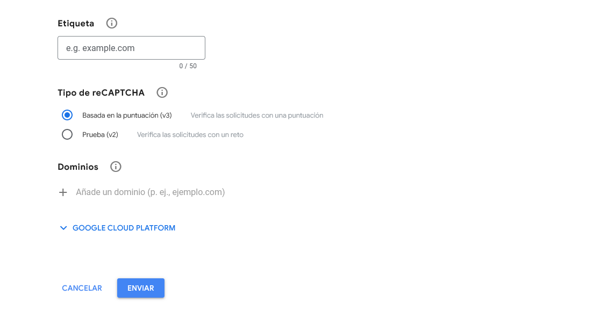The height and width of the screenshot is (317, 601).
Task: Click the plus icon to add a domain
Action: 63,192
